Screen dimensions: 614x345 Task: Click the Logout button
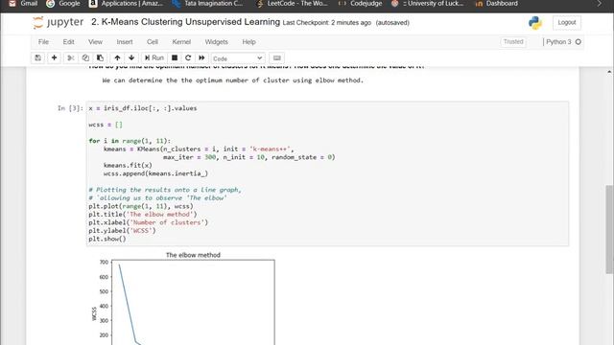567,22
